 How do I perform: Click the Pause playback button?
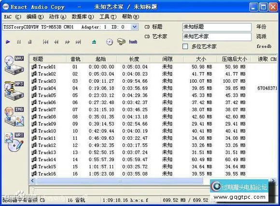pyautogui.click(x=19, y=42)
